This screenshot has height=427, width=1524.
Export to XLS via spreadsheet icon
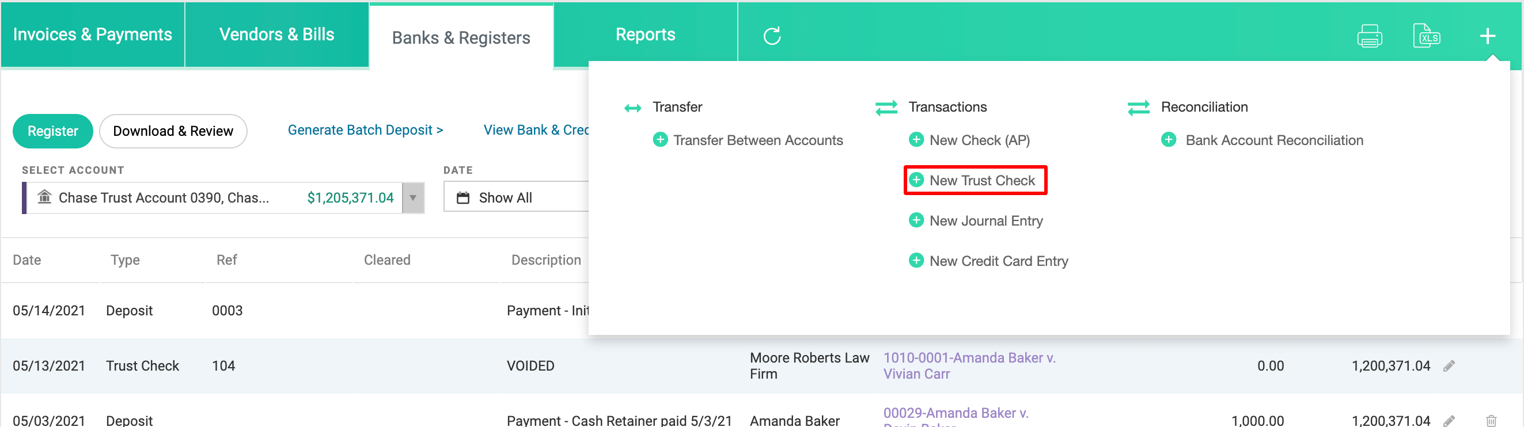pyautogui.click(x=1427, y=36)
